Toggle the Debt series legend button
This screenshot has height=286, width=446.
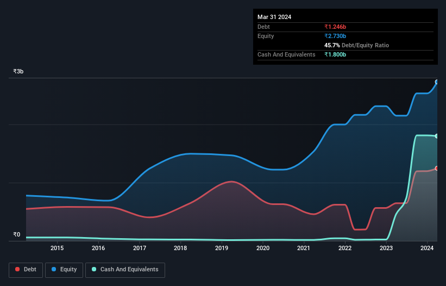point(26,270)
